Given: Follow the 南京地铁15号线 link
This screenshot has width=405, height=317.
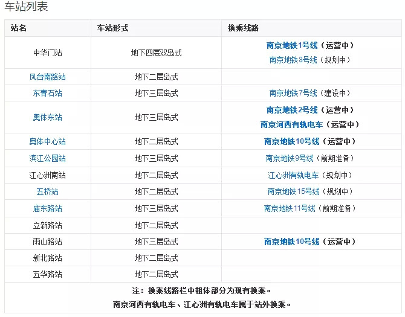Looking at the screenshot, I should pos(293,191).
